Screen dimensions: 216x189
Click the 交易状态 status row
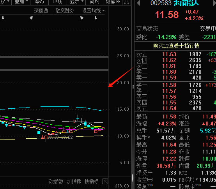(175, 28)
